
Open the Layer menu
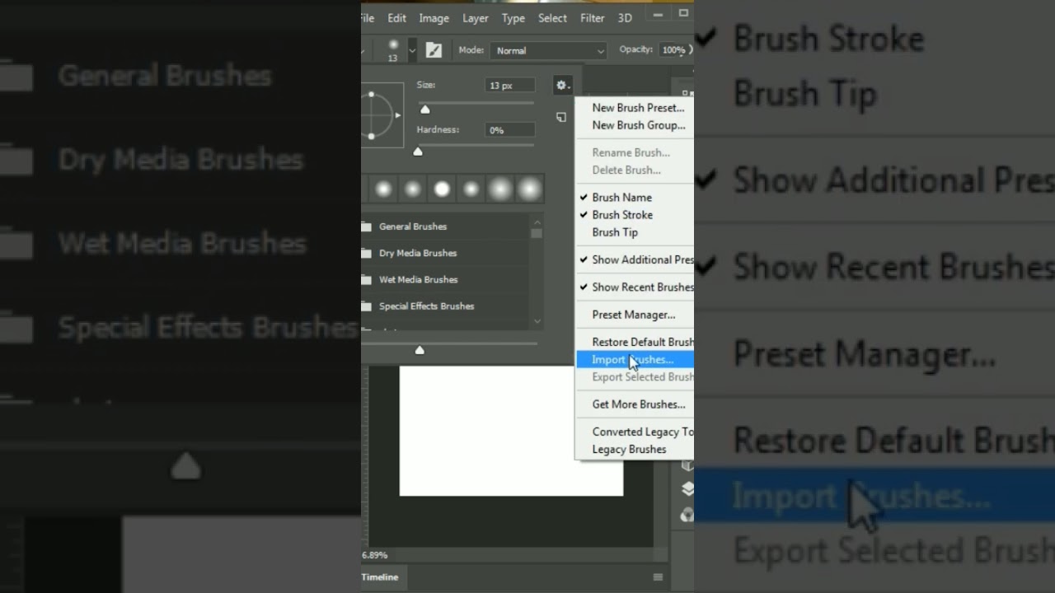pos(476,18)
